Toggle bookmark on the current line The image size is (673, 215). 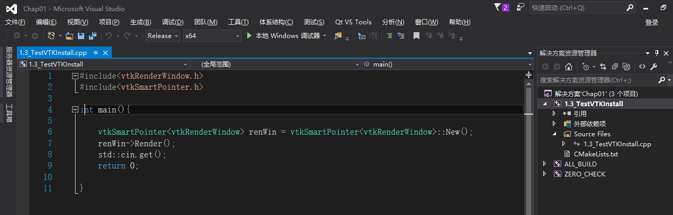click(x=416, y=36)
